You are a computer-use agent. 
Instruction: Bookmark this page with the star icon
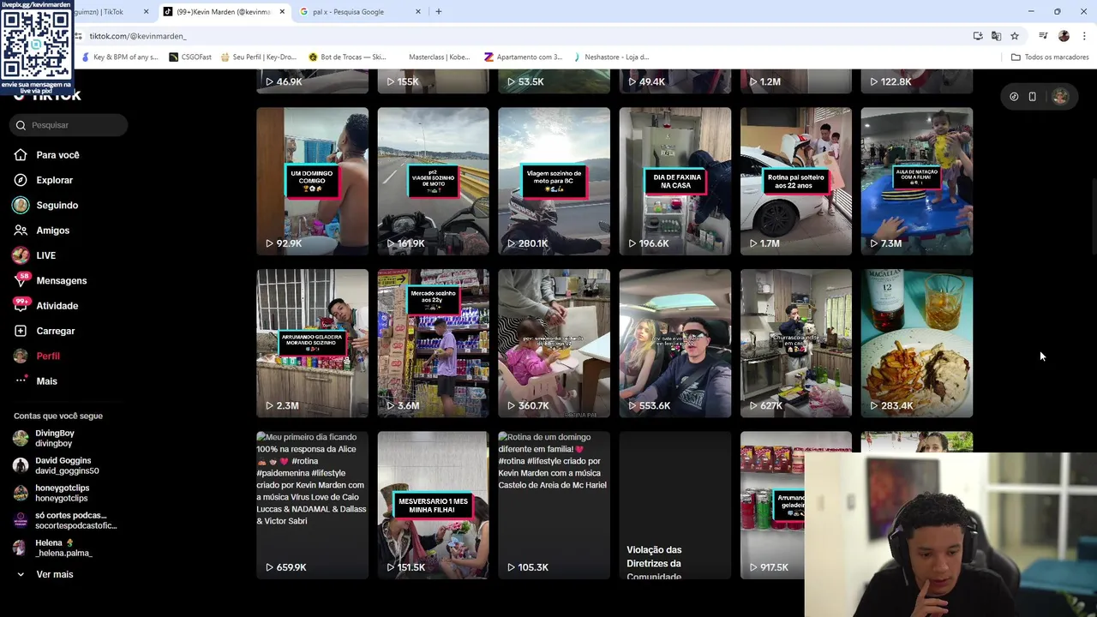(x=1015, y=36)
